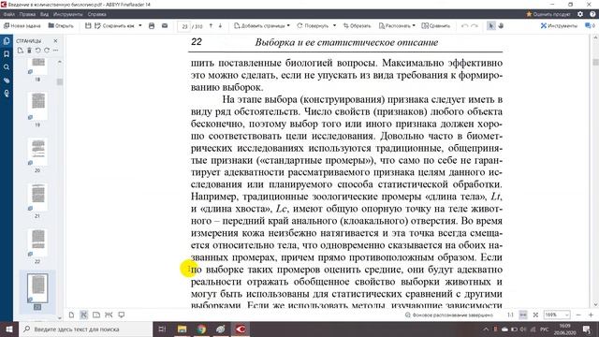
Task: Click the best fit zoom icon
Action: 535,315
